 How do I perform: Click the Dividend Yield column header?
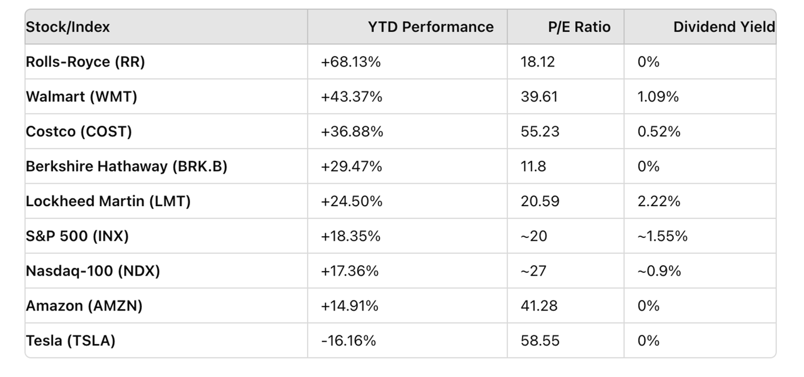click(723, 27)
